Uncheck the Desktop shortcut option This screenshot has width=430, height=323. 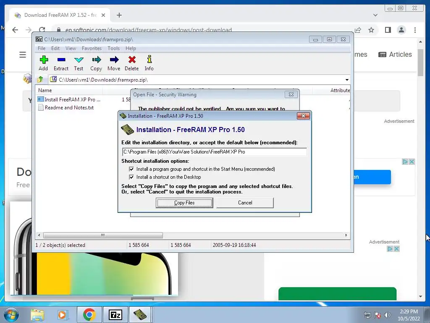(131, 177)
